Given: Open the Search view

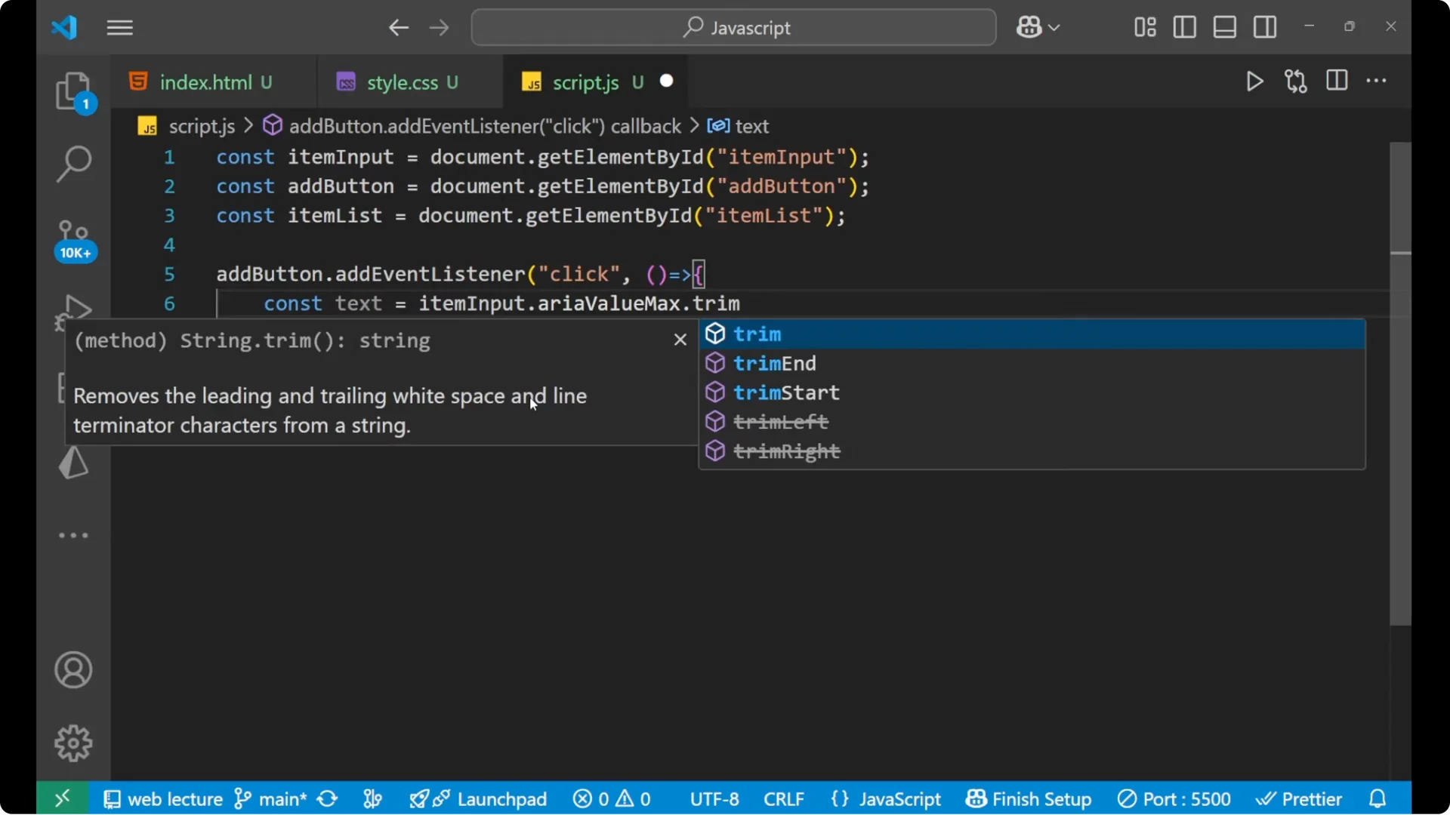Looking at the screenshot, I should click(x=72, y=163).
